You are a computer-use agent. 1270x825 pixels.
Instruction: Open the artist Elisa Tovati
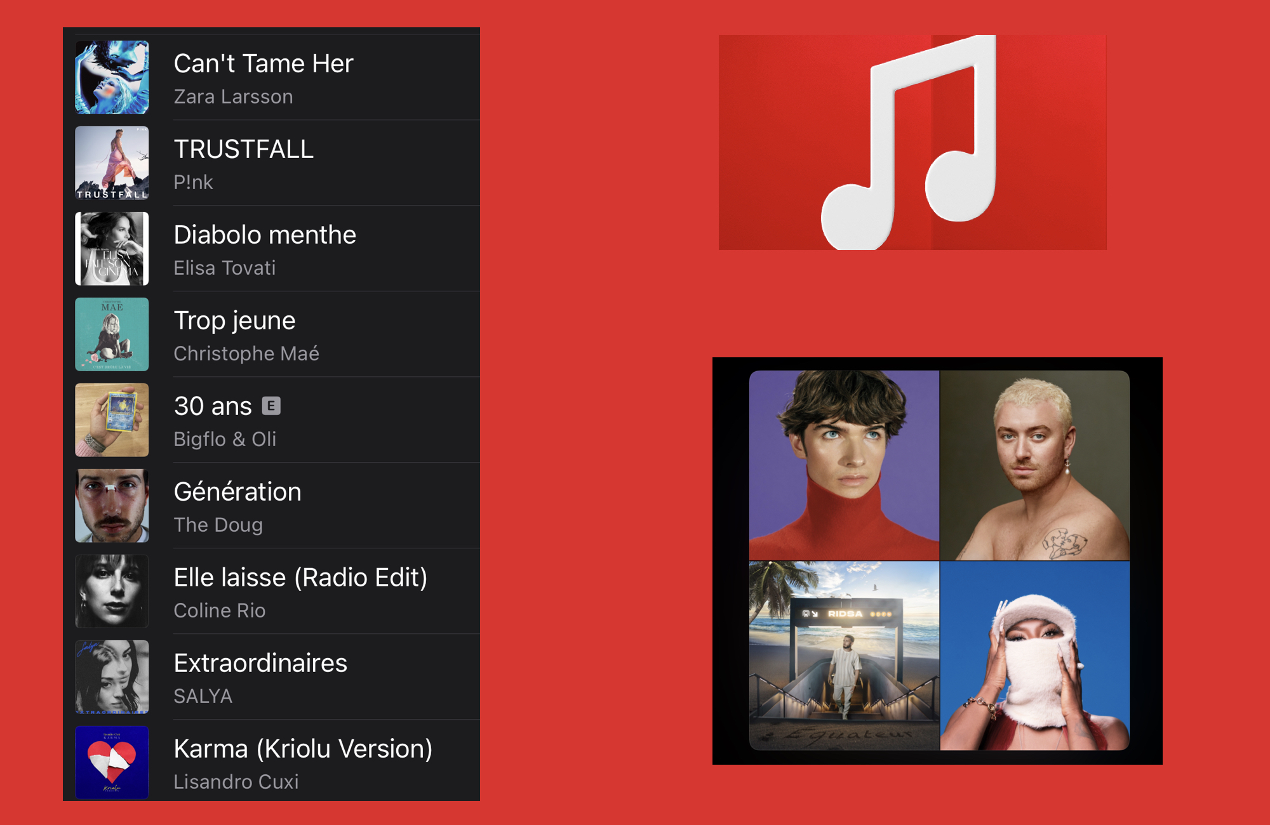[x=225, y=268]
